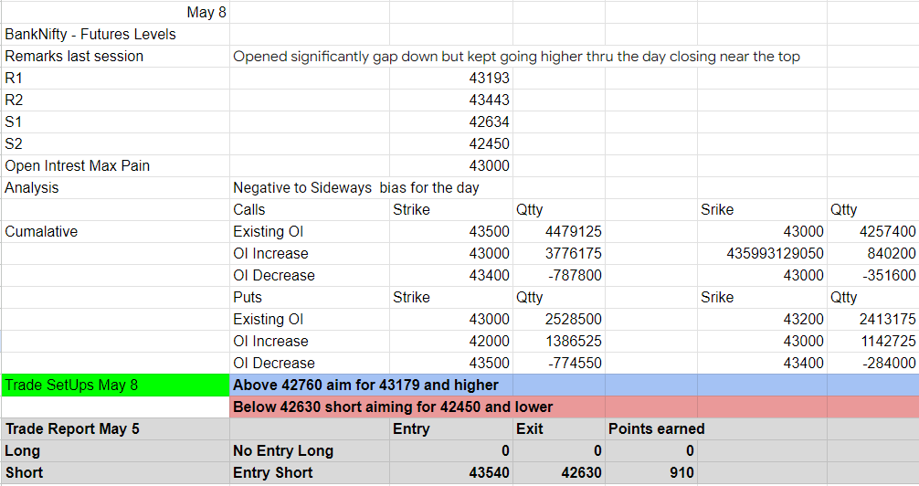Select the 'Trade Report May 5' cell

[115, 429]
